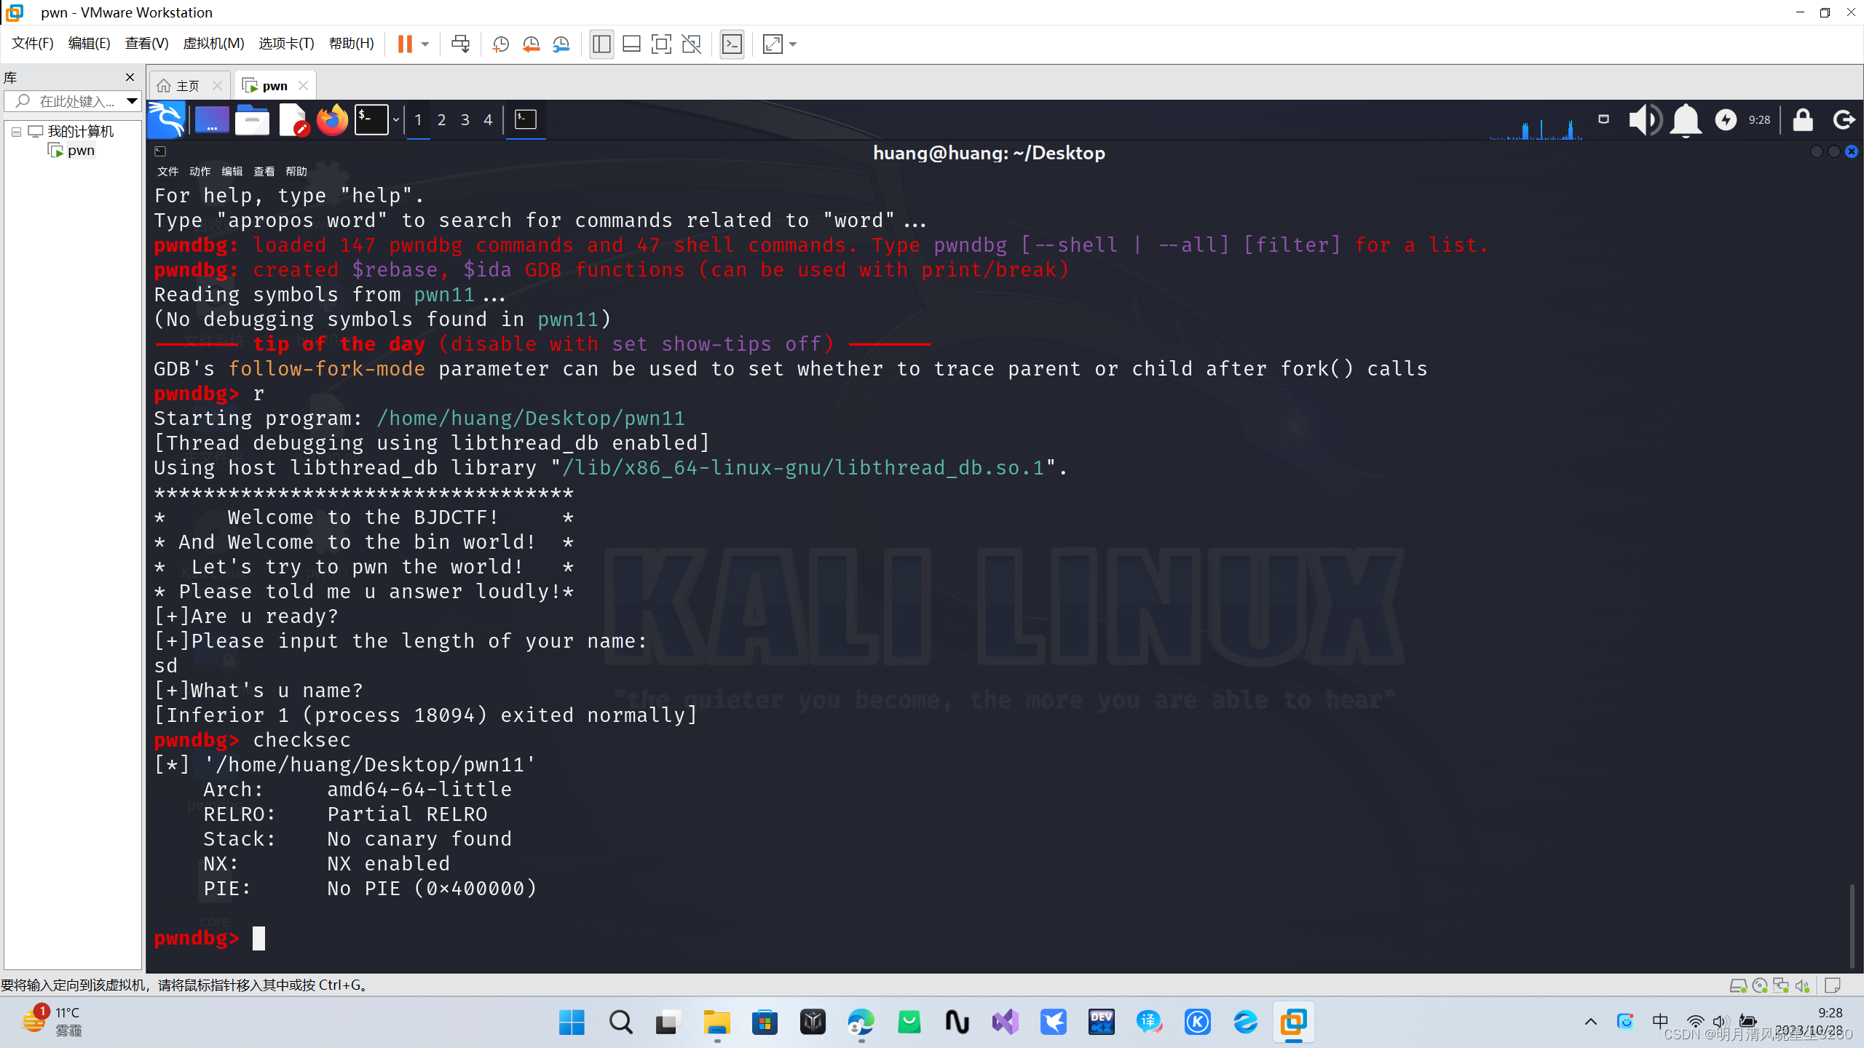The width and height of the screenshot is (1864, 1048).
Task: Switch to Kali workspace 3
Action: (x=465, y=119)
